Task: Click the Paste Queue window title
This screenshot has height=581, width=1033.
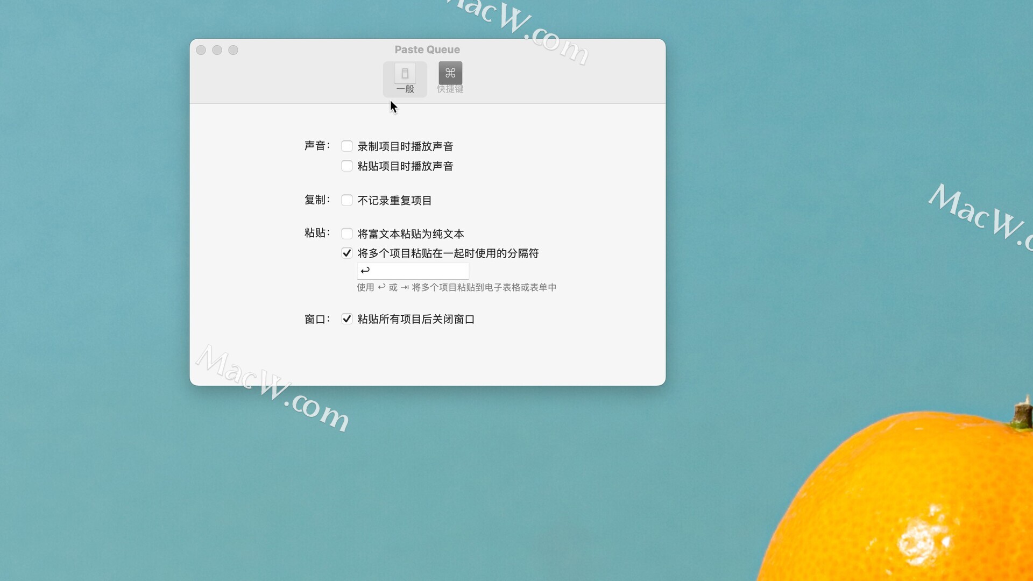Action: point(427,49)
